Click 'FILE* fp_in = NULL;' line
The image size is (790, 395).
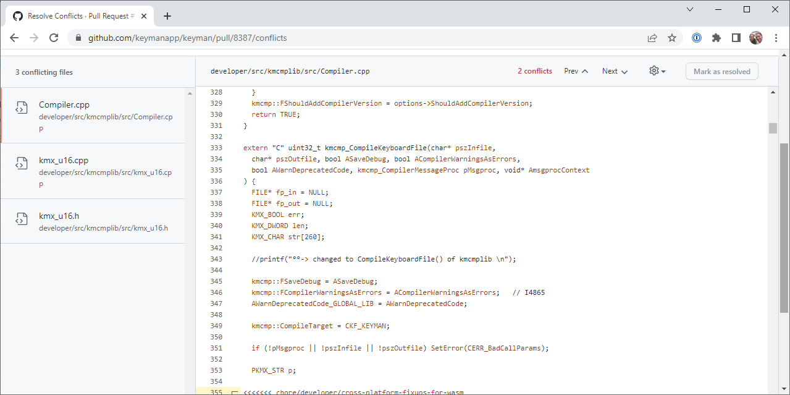click(x=290, y=192)
